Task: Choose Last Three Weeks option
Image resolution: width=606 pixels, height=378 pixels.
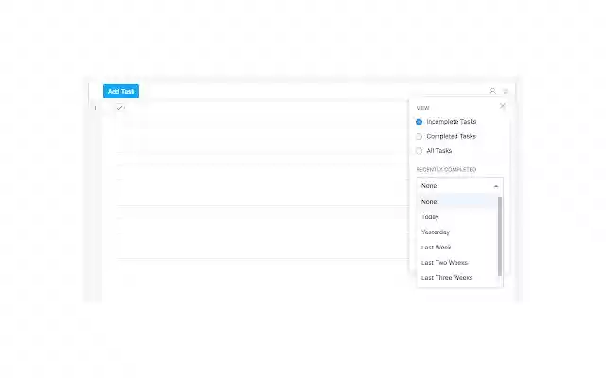Action: (457, 277)
